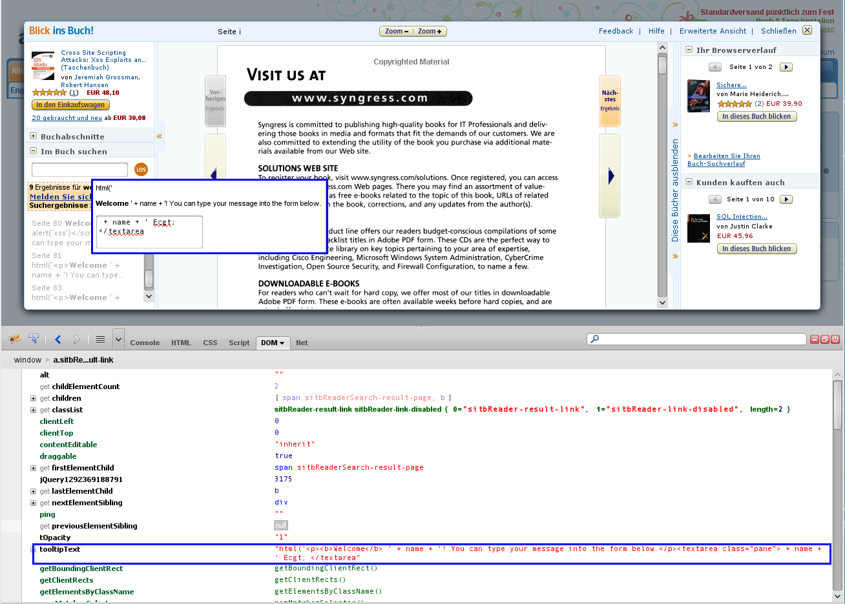Click the SQL Injection book cover thumbnail

click(698, 228)
